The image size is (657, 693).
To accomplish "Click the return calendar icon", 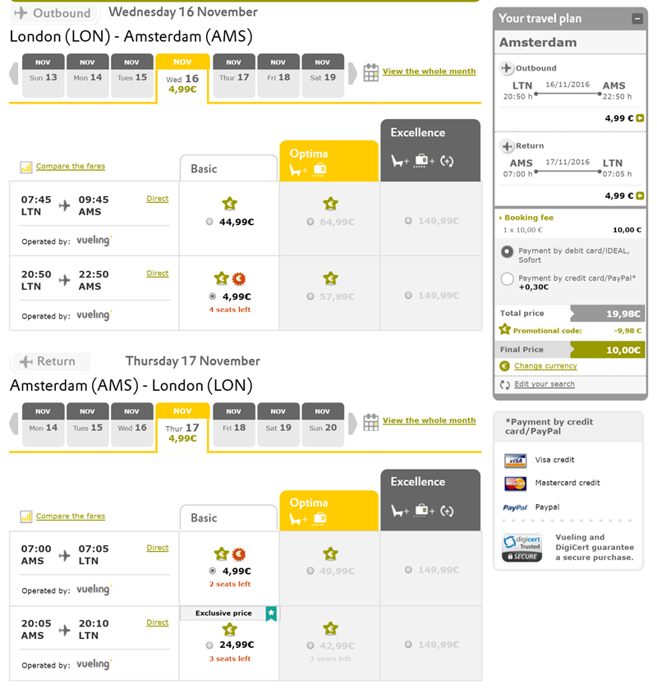I will coord(370,422).
